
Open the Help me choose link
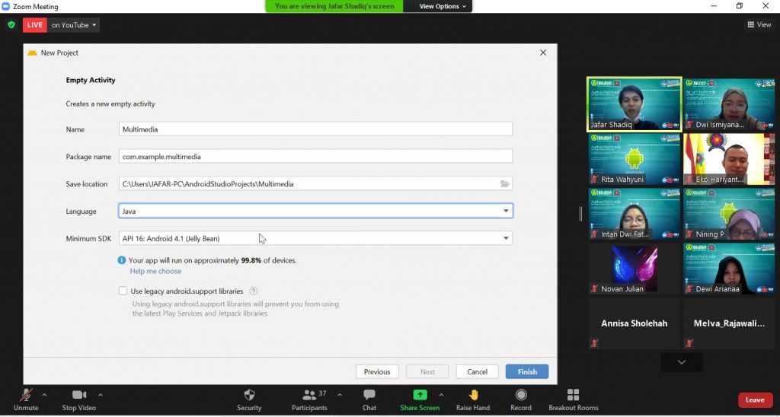155,272
